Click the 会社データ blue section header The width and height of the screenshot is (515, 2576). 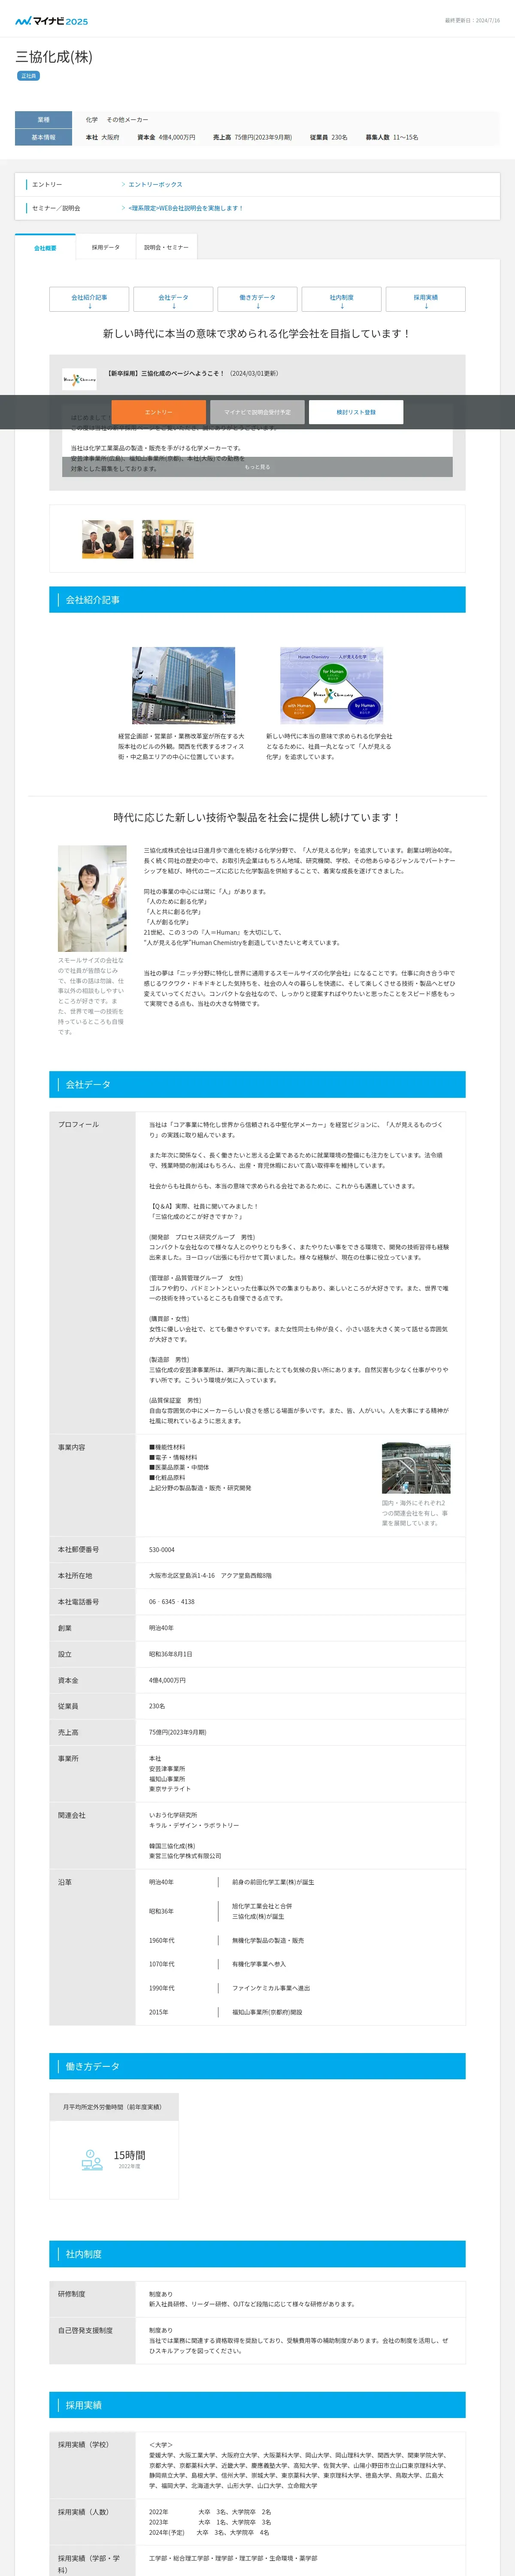point(257,1084)
